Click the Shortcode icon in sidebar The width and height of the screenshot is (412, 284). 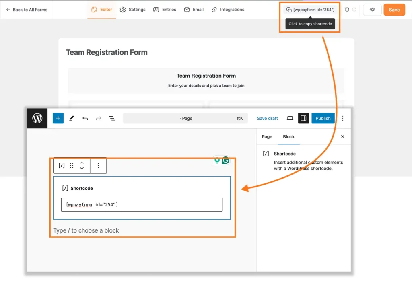(266, 154)
